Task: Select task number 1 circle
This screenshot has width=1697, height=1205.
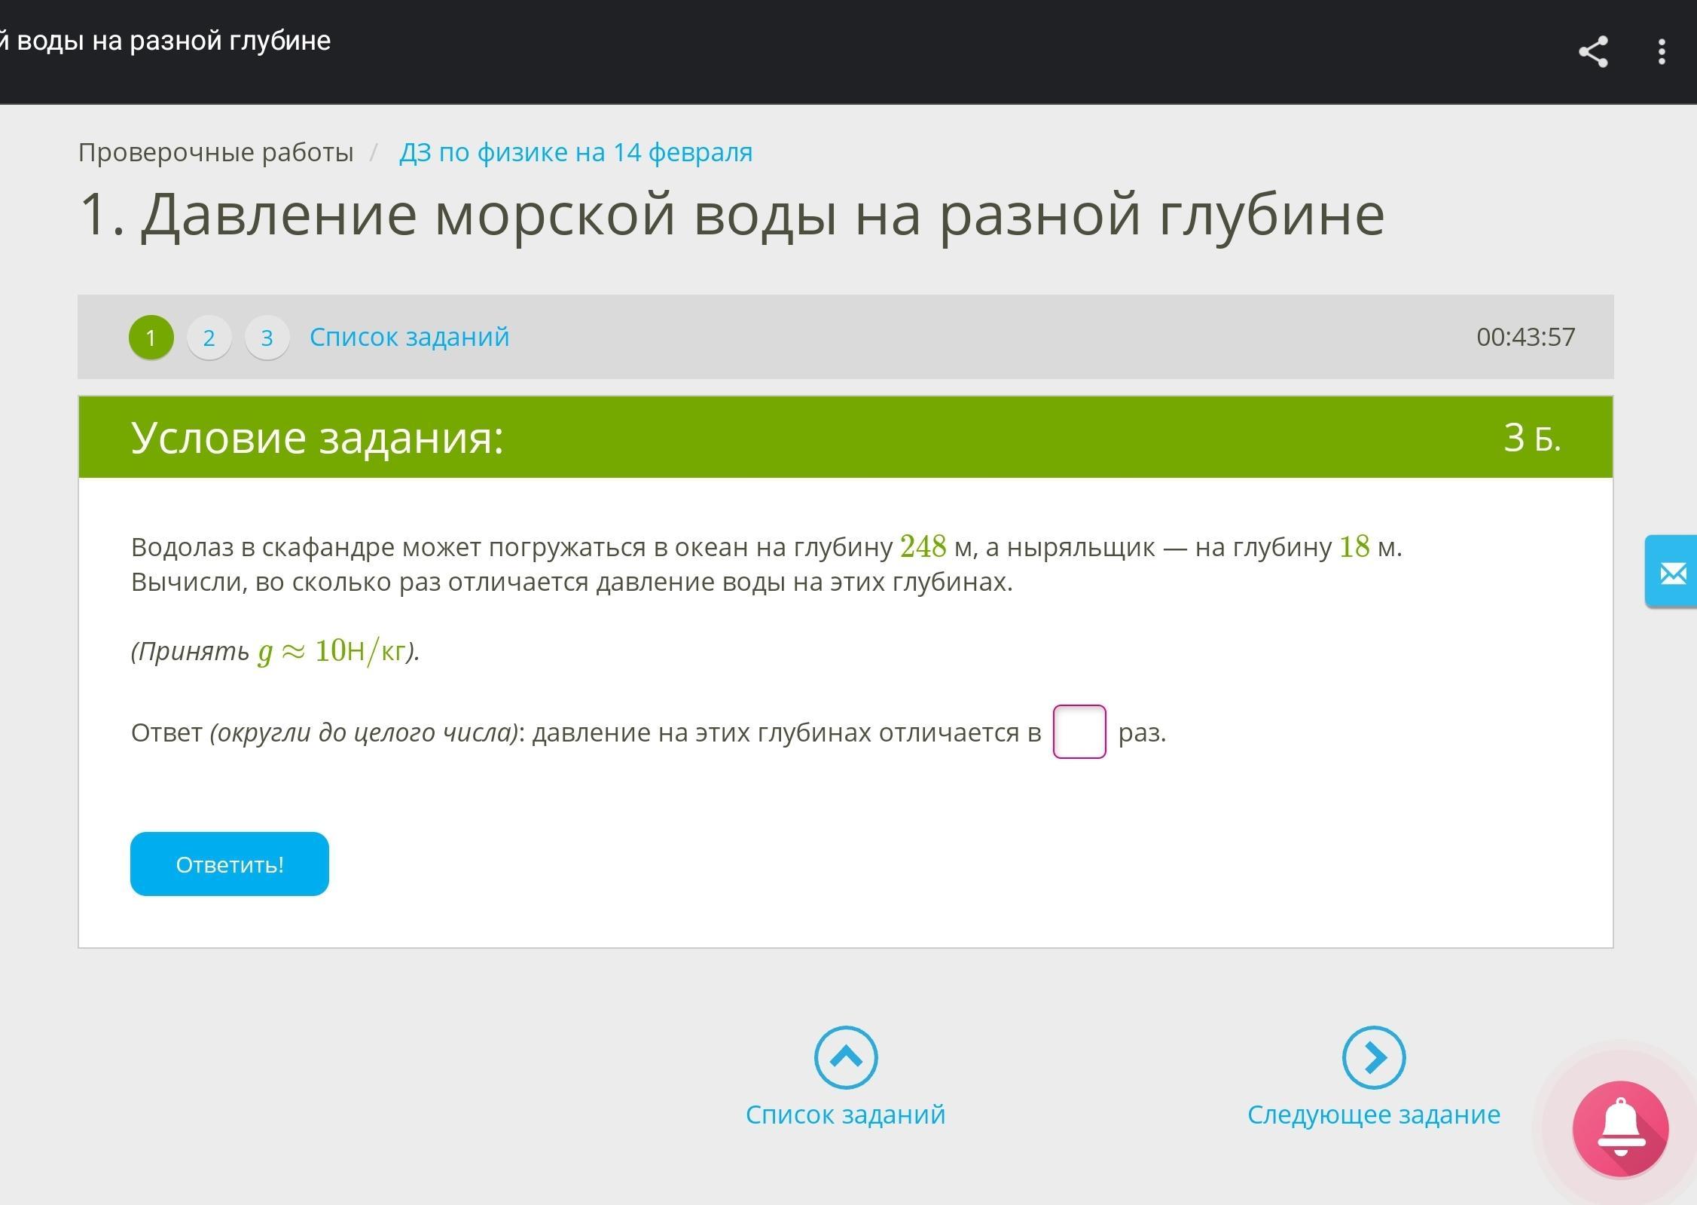Action: (x=151, y=337)
